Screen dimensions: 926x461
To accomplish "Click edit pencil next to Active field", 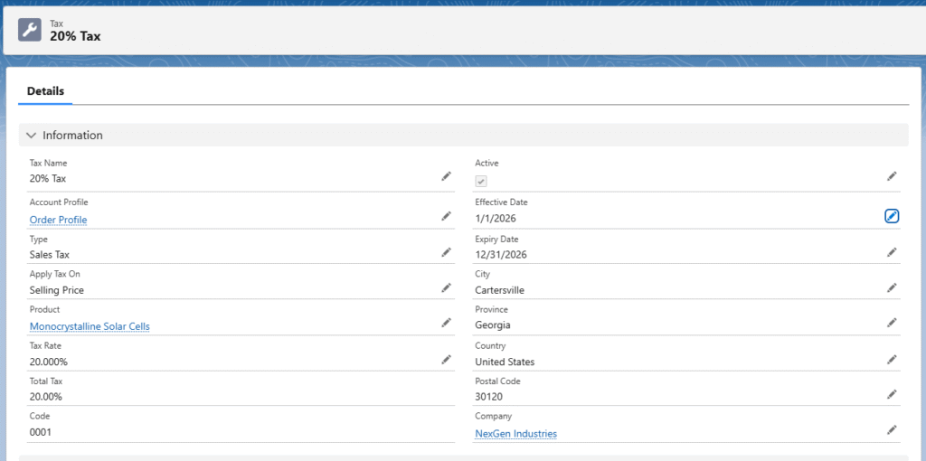I will 892,176.
